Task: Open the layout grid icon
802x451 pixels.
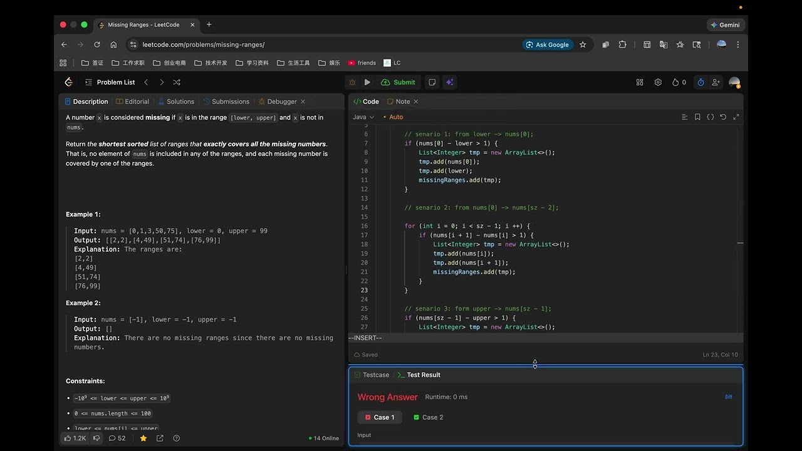Action: pyautogui.click(x=640, y=82)
